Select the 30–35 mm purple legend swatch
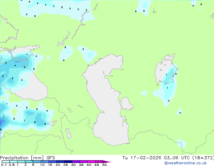 76,162
